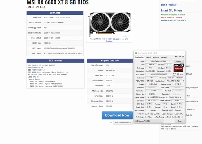The image size is (202, 144).
Task: Click the Bus Interface field PCIe x8 4.0
Action: tap(173, 81)
